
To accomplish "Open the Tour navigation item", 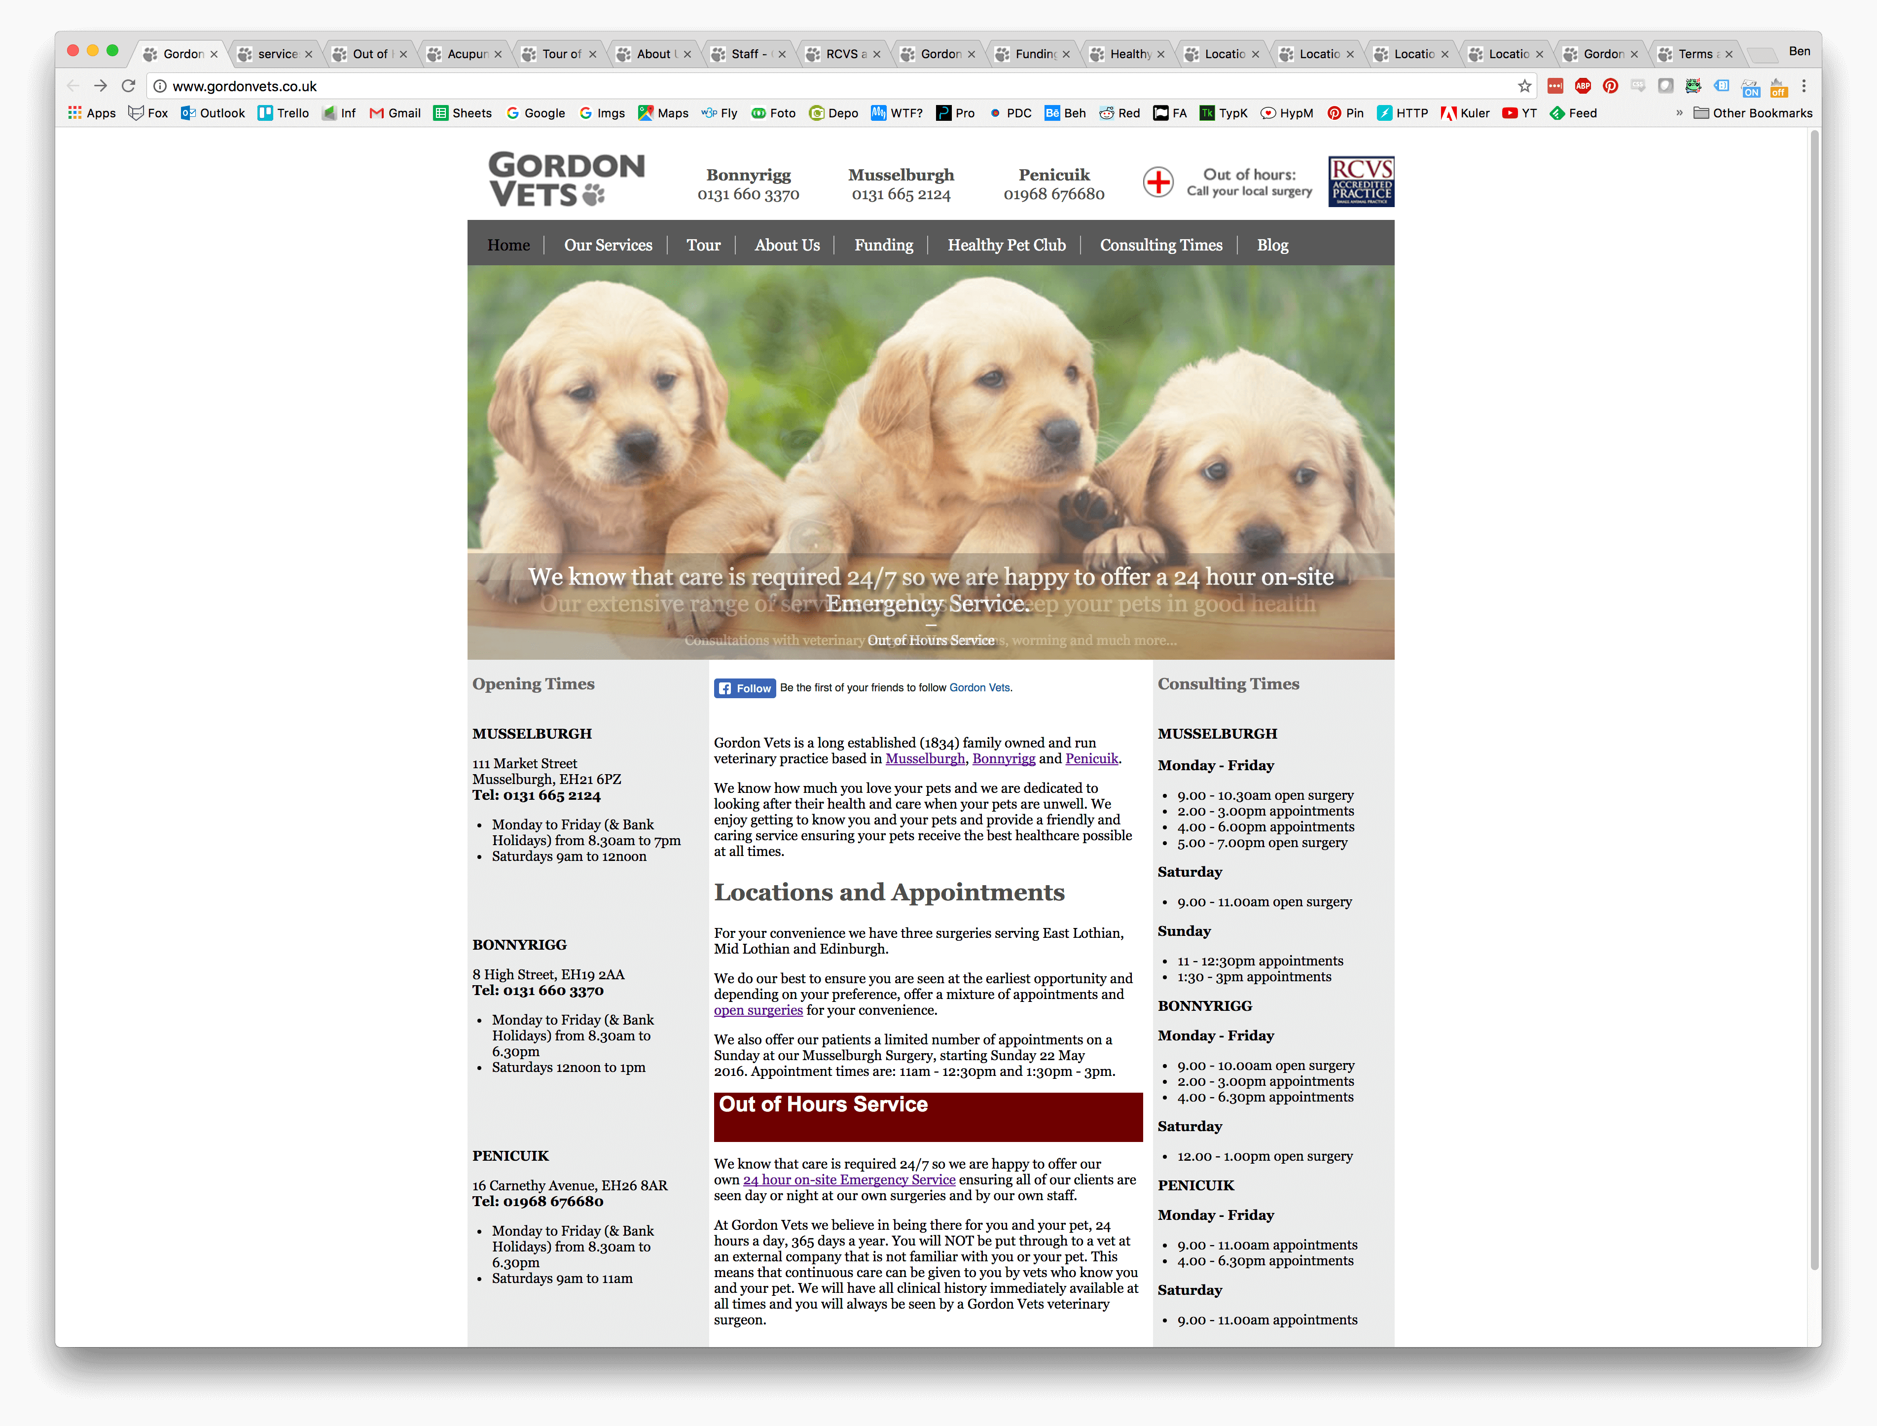I will pyautogui.click(x=703, y=245).
